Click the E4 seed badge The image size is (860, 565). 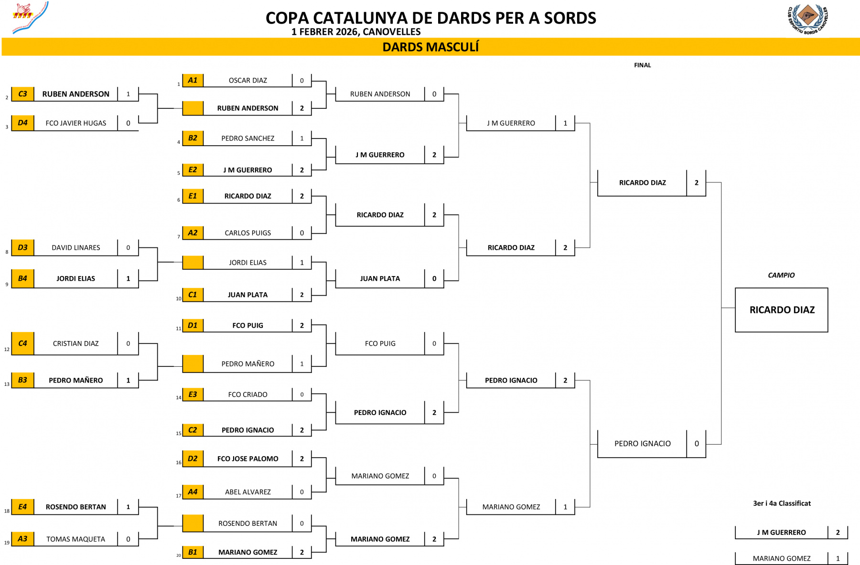[22, 507]
